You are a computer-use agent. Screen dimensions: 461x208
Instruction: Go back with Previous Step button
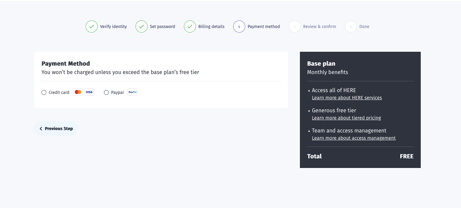[x=56, y=129]
